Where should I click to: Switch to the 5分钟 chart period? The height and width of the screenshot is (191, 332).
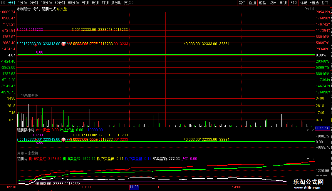[x=34, y=3]
